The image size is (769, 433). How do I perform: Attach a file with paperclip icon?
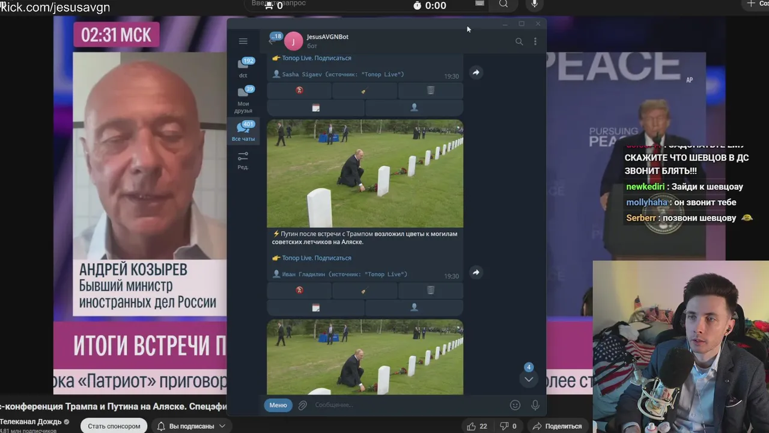303,405
